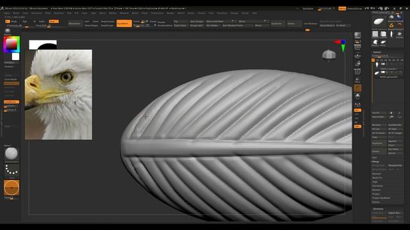Image resolution: width=410 pixels, height=230 pixels.
Task: Click the Append button
Action: [395, 141]
